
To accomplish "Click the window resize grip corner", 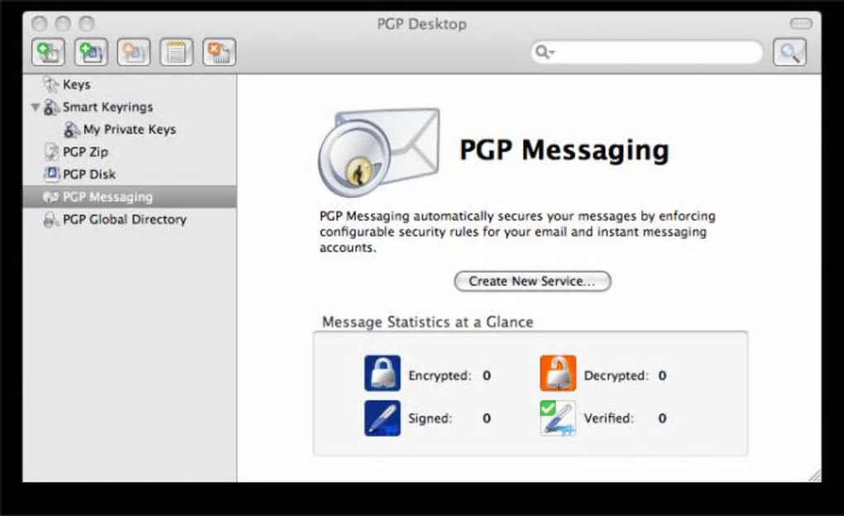I will coord(814,475).
